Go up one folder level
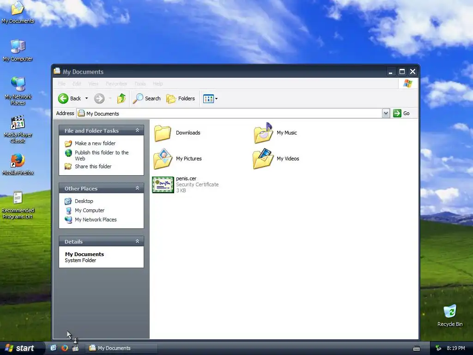The image size is (473, 355). point(121,98)
